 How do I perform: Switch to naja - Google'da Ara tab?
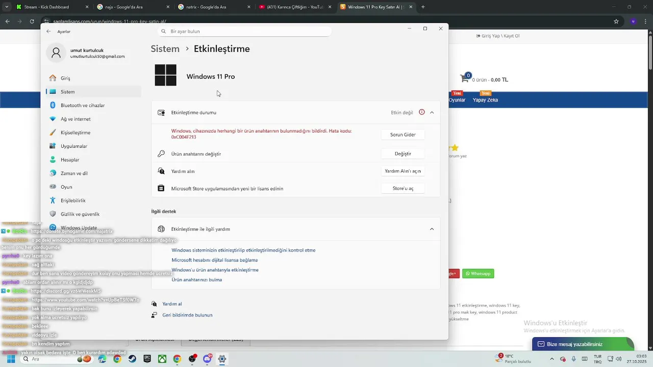tap(133, 7)
